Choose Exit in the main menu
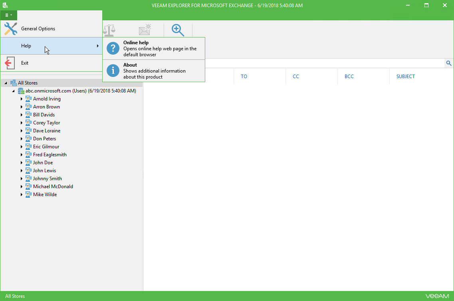454x301 pixels. pos(51,63)
